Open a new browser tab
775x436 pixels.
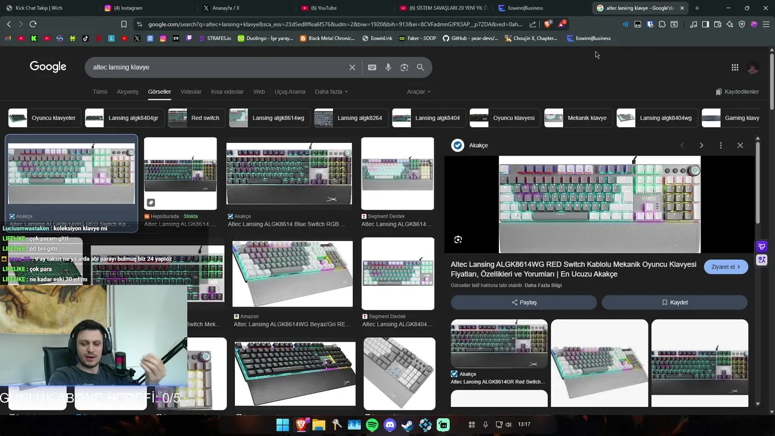pos(697,8)
